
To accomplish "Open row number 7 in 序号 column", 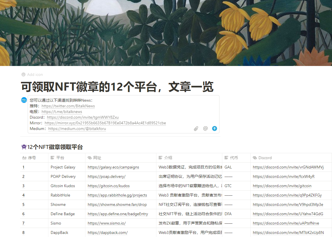I will coord(23,223).
